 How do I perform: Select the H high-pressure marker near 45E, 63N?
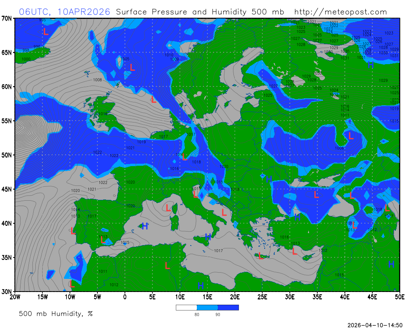click(x=370, y=65)
